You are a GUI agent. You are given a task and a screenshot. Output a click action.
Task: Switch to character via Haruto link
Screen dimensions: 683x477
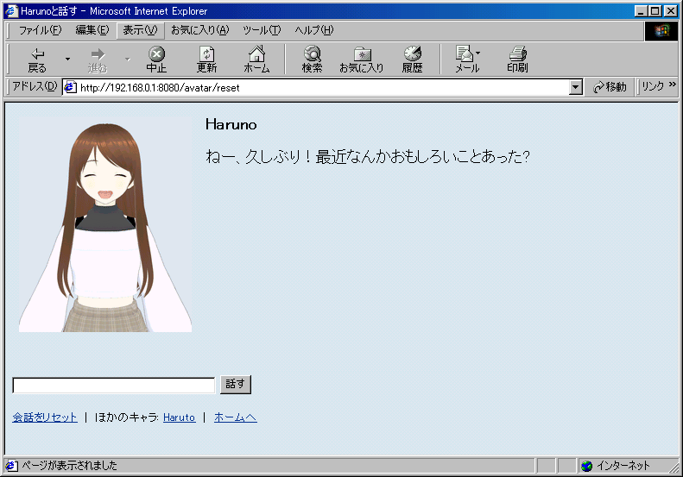(179, 417)
